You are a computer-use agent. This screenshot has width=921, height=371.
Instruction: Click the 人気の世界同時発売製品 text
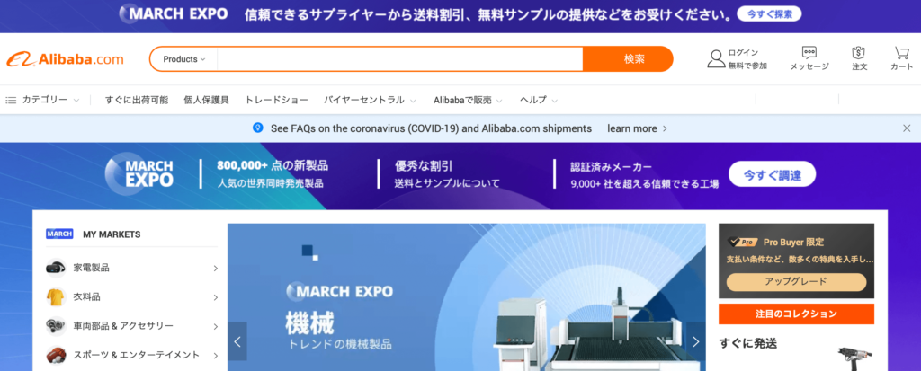[270, 183]
